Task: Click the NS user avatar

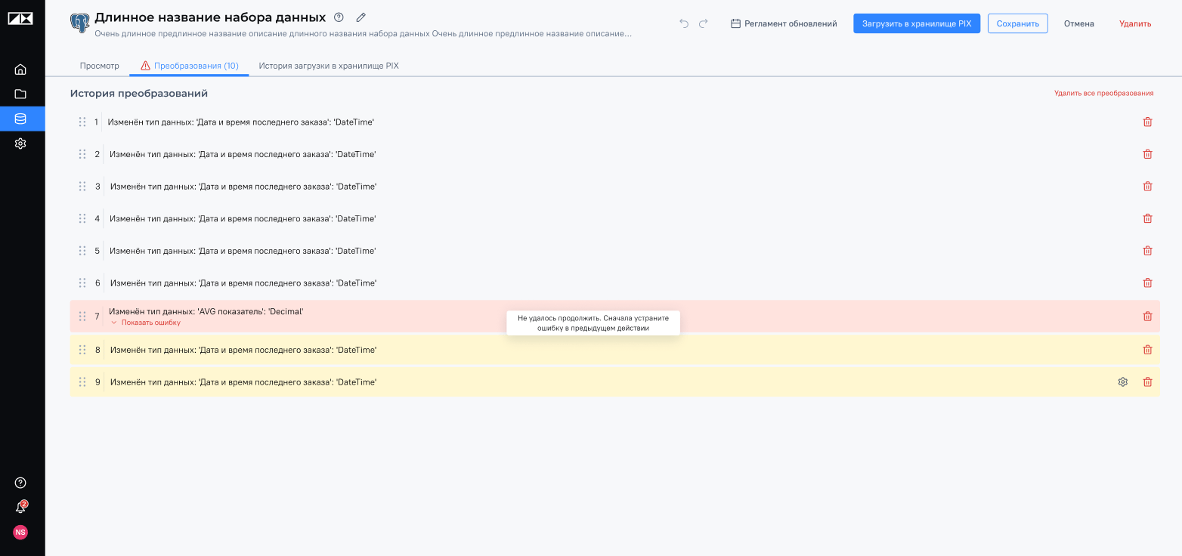Action: point(20,532)
